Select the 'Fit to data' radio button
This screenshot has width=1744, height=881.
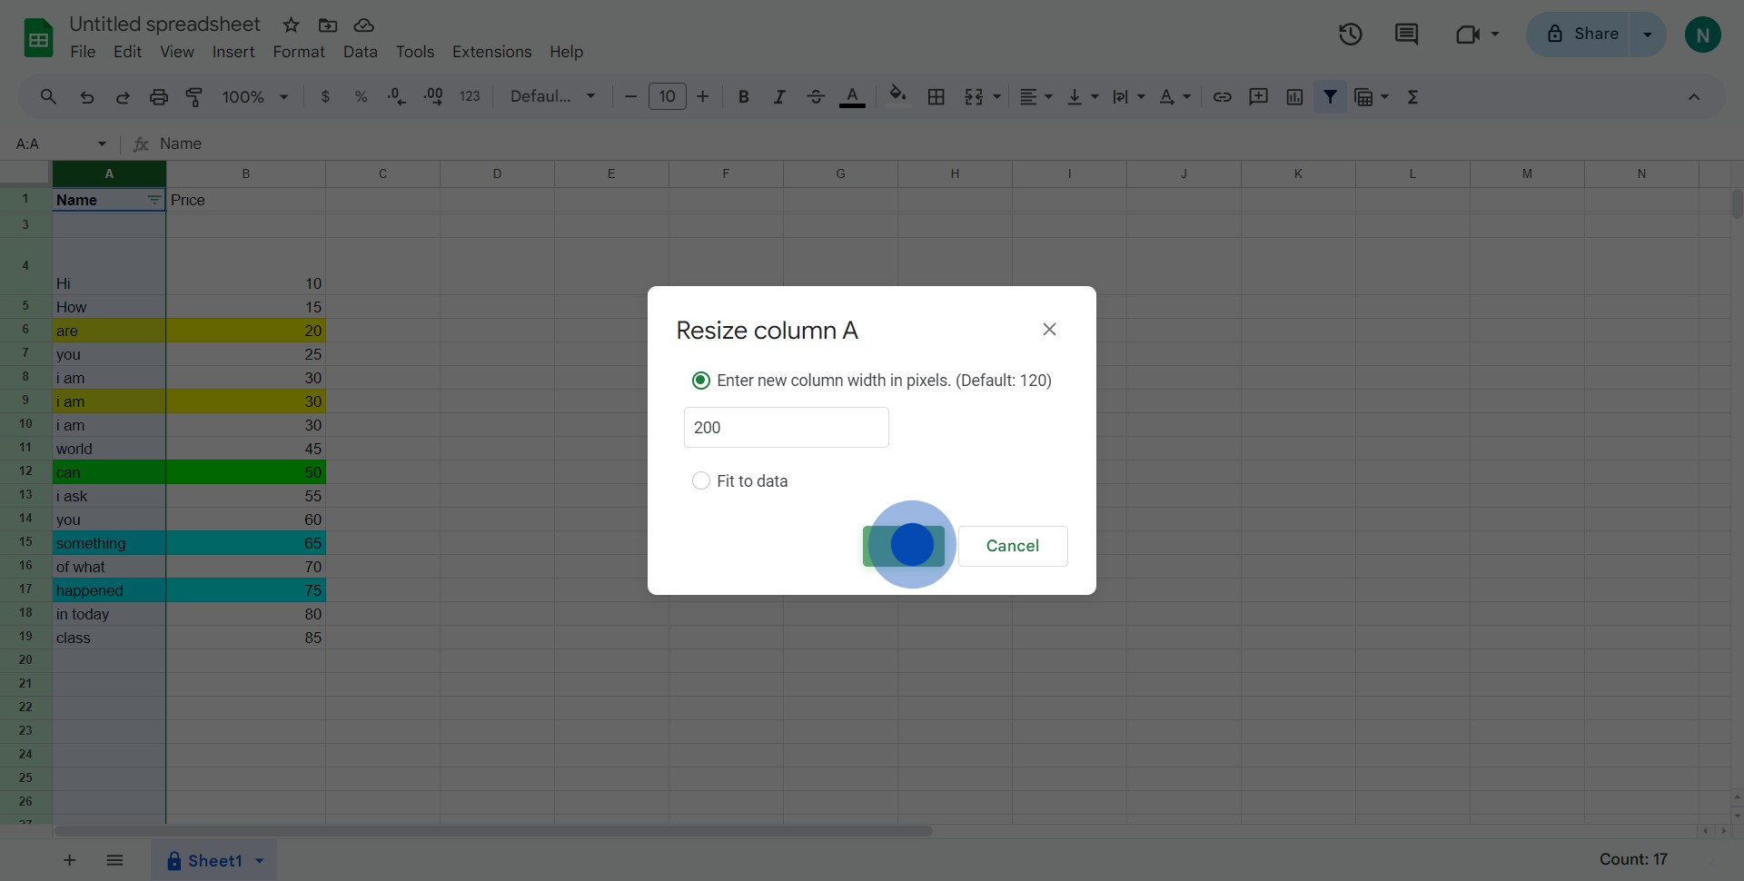click(700, 480)
